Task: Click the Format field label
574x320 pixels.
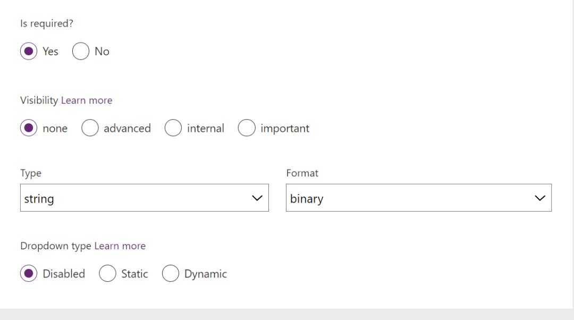Action: point(302,173)
